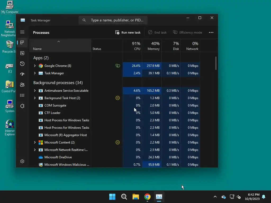Screen dimensions: 271x203
Task: Sort by the Disk column header
Action: 171,45
